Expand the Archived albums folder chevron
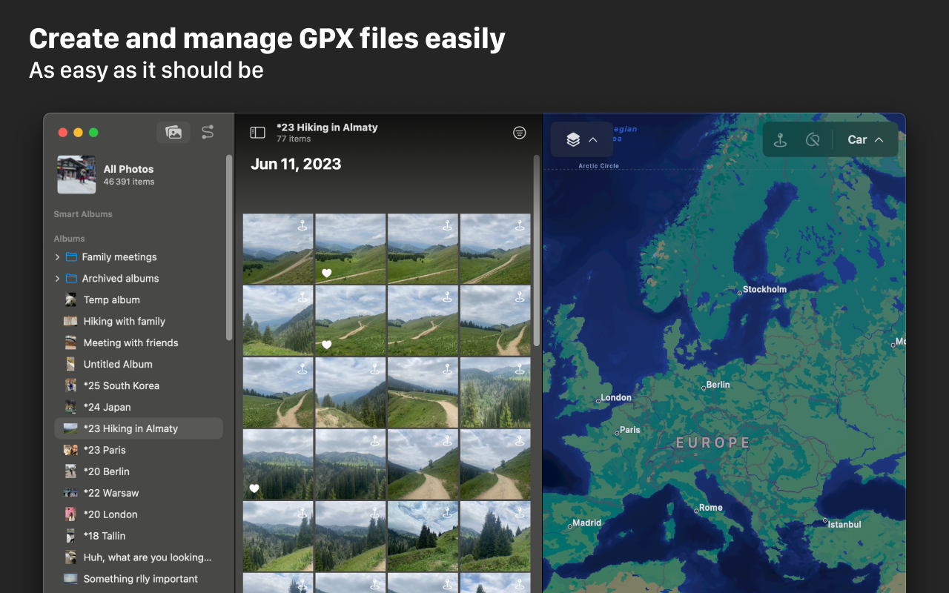Image resolution: width=949 pixels, height=593 pixels. pos(57,279)
